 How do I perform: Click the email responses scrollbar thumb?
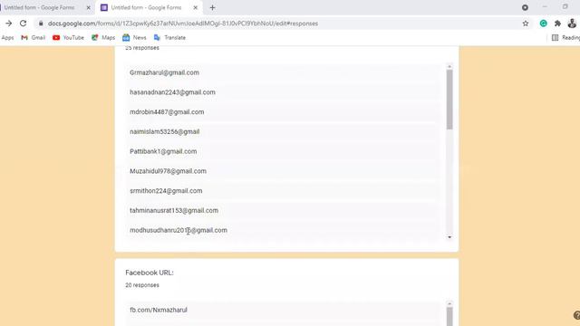click(x=449, y=100)
